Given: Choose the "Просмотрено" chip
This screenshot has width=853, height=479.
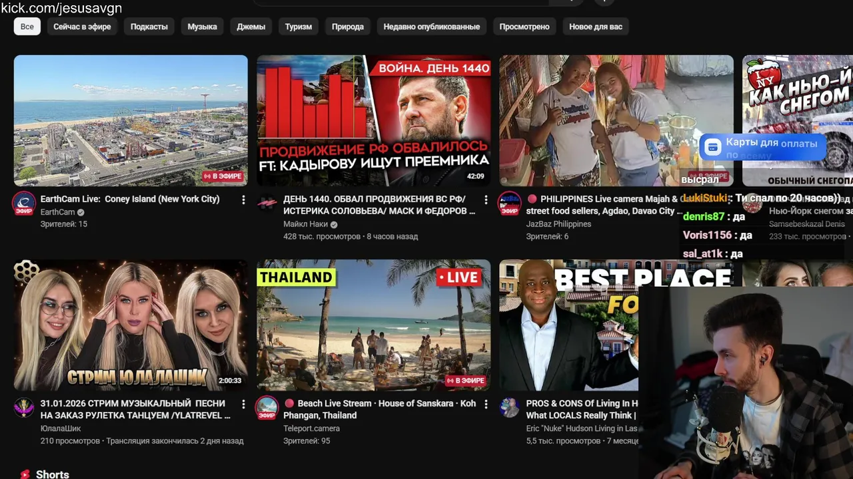Looking at the screenshot, I should (524, 27).
